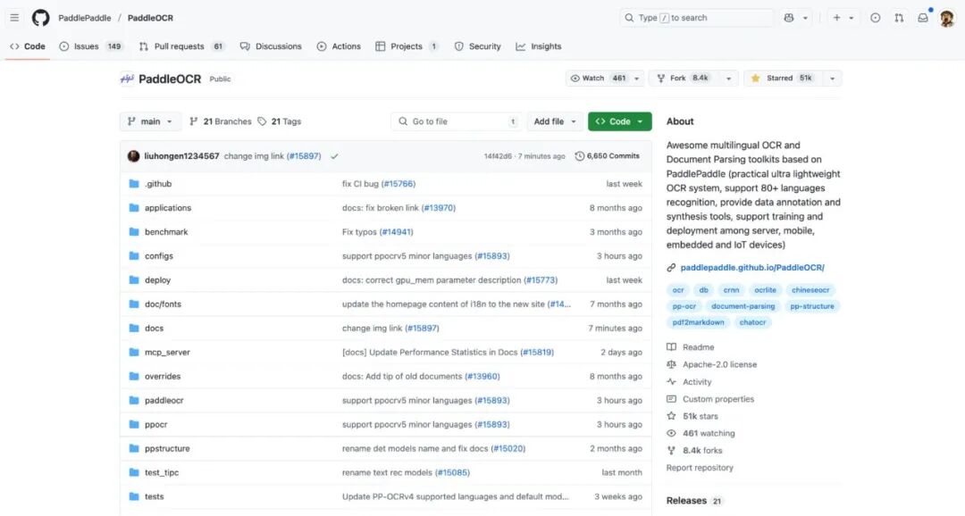
Task: Open the 21 Tags link
Action: pyautogui.click(x=280, y=121)
